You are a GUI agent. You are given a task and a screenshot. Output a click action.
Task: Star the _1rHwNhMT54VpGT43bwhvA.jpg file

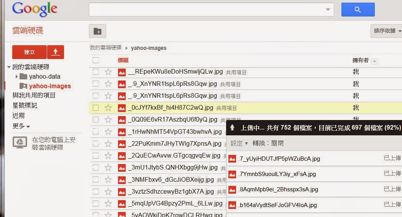click(x=108, y=132)
